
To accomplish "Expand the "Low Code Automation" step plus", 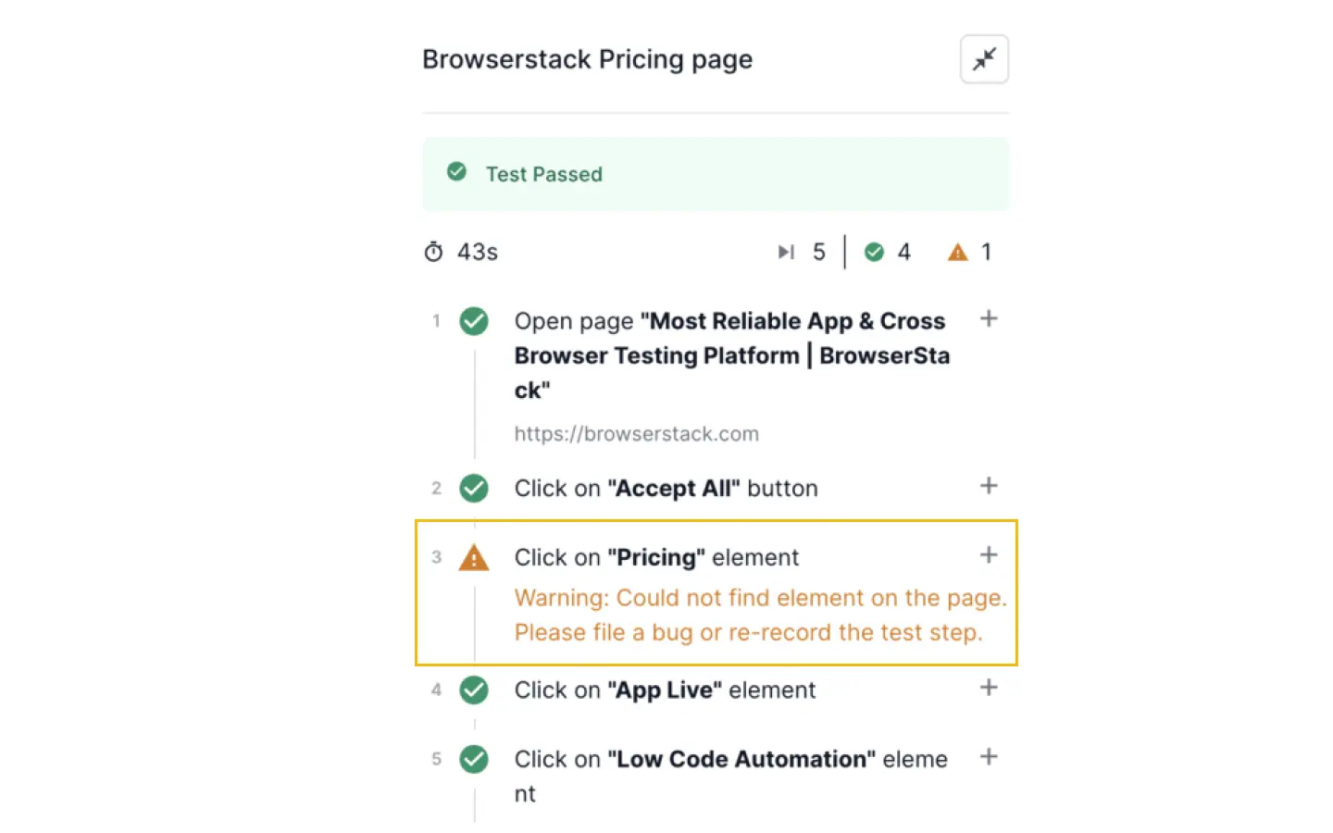I will 989,757.
